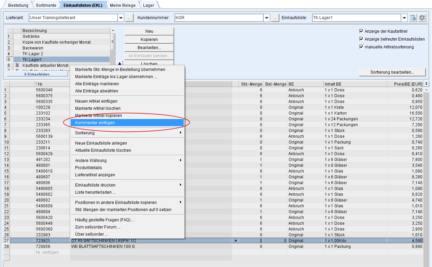The height and width of the screenshot is (267, 432).
Task: Switch to the Meine Belege tab
Action: [x=122, y=5]
